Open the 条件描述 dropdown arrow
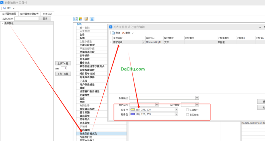The height and width of the screenshot is (141, 265). pos(197,98)
